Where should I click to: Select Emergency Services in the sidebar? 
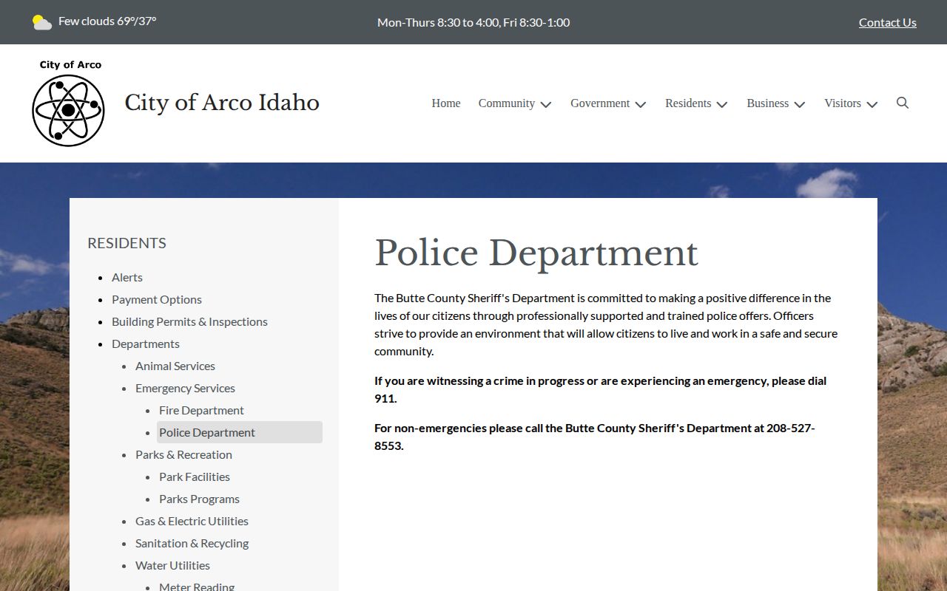(185, 388)
